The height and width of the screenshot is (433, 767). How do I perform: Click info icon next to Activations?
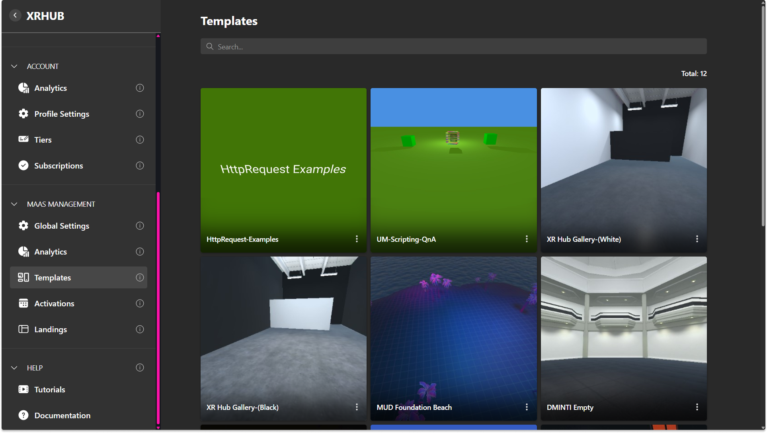coord(140,304)
